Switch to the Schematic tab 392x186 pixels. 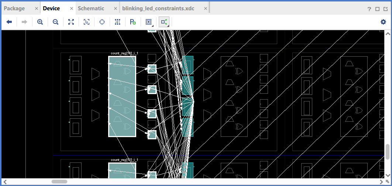[x=91, y=8]
